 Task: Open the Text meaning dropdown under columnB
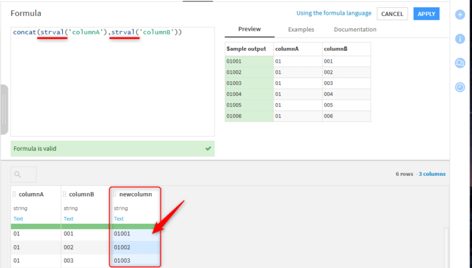pos(68,219)
